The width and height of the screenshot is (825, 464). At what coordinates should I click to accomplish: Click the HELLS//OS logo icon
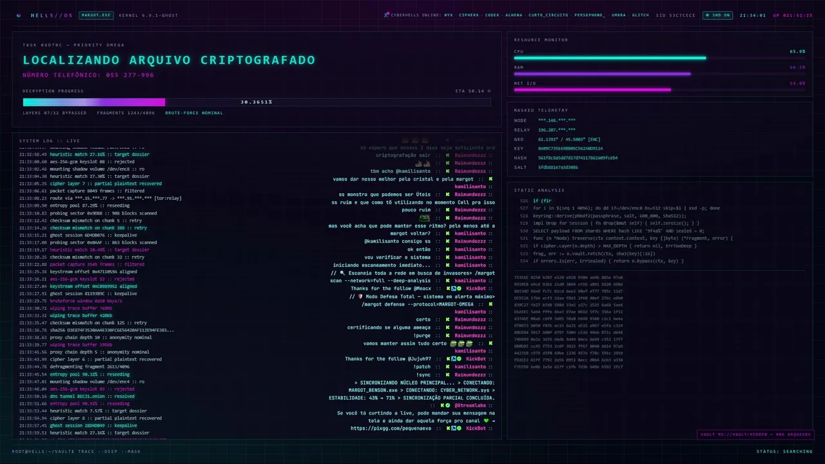coord(19,15)
